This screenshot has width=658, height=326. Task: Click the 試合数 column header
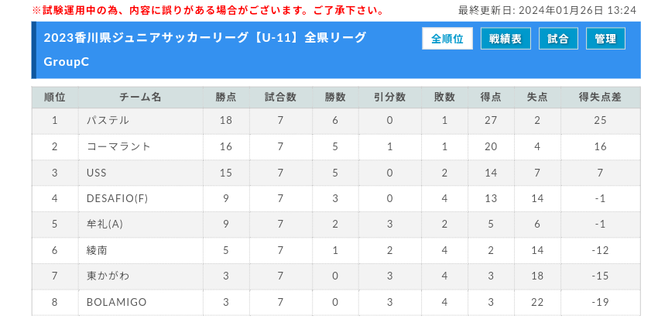click(281, 98)
